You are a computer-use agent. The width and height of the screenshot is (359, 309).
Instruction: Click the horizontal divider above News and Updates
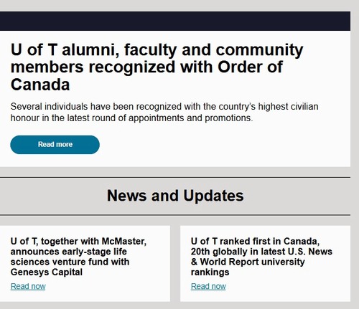click(x=175, y=178)
